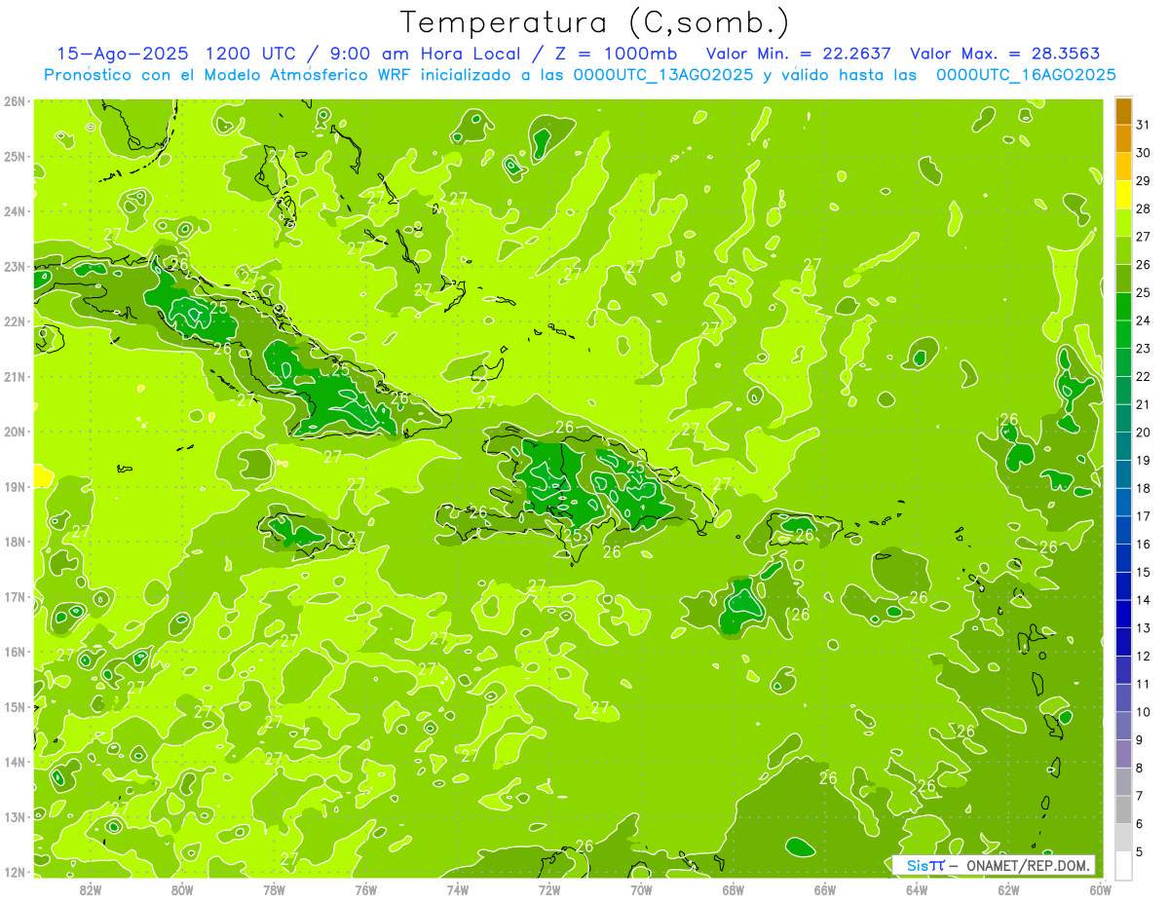The image size is (1169, 903).
Task: Click legend scale value '30'
Action: pyautogui.click(x=1143, y=153)
